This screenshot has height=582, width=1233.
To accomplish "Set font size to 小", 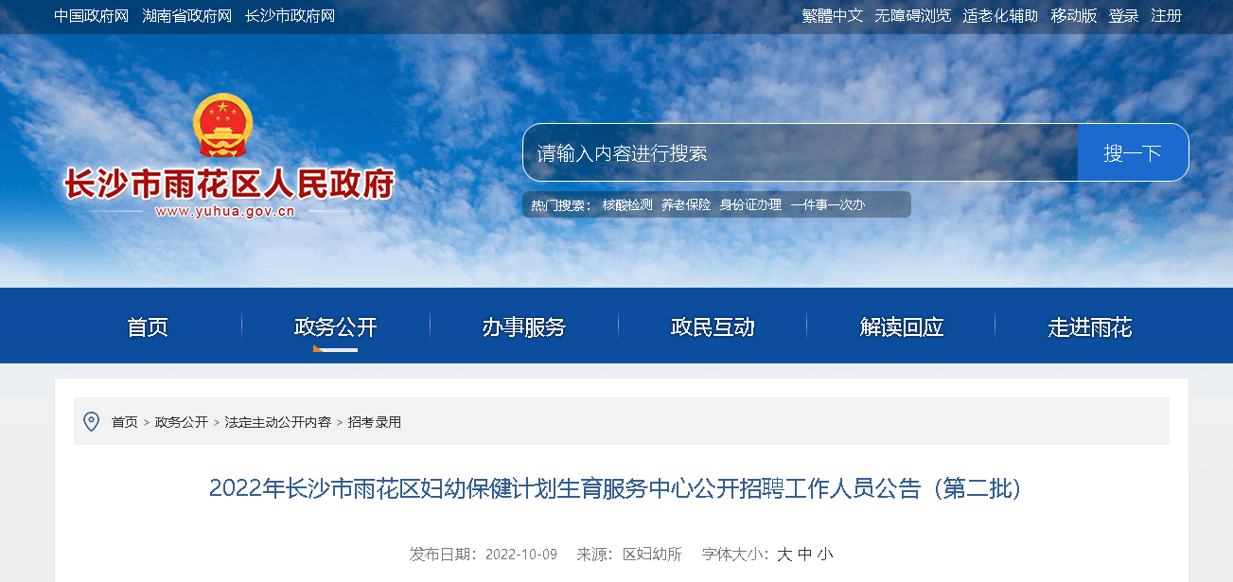I will point(826,555).
